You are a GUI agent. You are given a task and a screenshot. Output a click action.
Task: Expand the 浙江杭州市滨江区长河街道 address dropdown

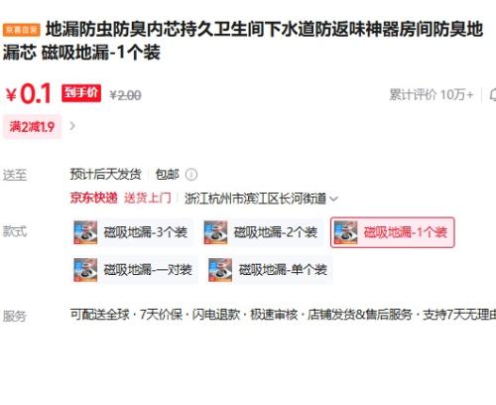pyautogui.click(x=261, y=199)
